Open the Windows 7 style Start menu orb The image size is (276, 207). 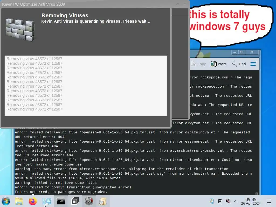point(6,201)
